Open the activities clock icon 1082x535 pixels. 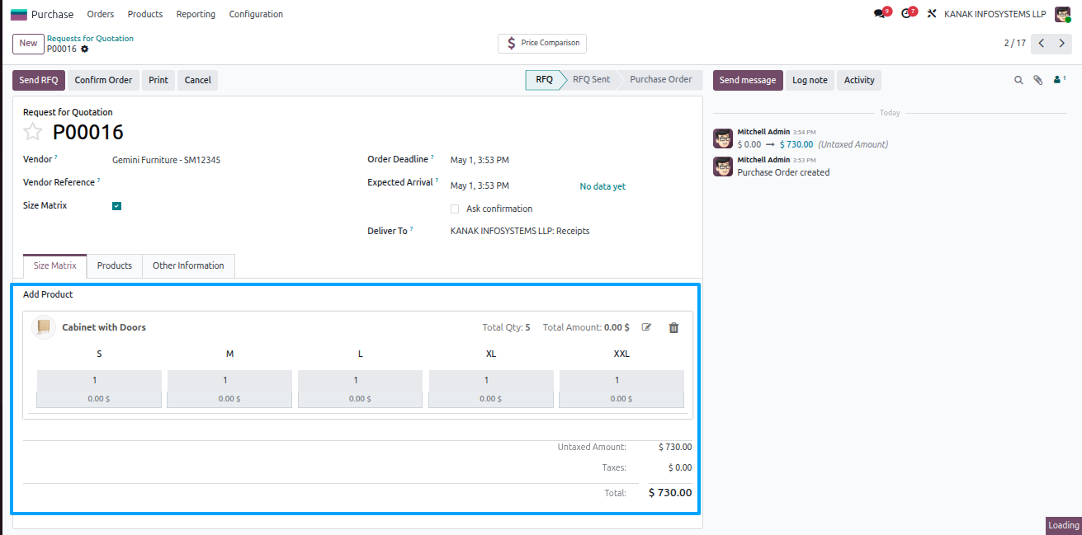pyautogui.click(x=907, y=14)
